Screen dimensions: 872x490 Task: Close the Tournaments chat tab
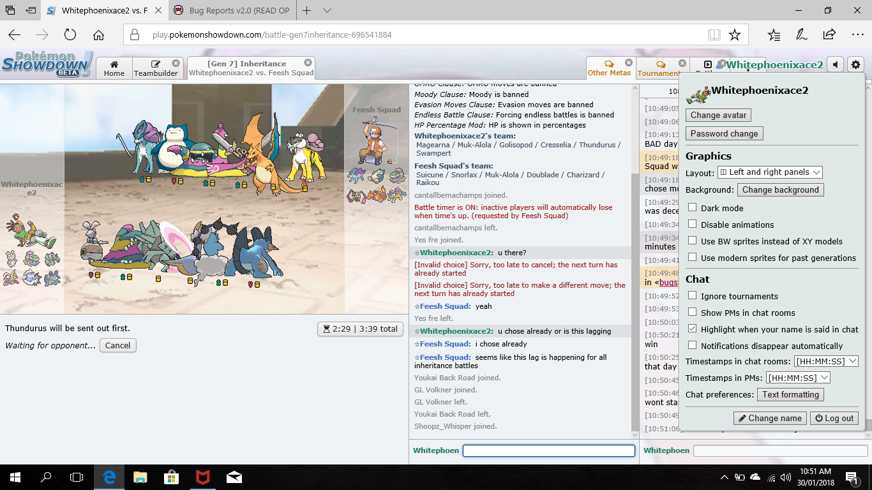click(682, 63)
